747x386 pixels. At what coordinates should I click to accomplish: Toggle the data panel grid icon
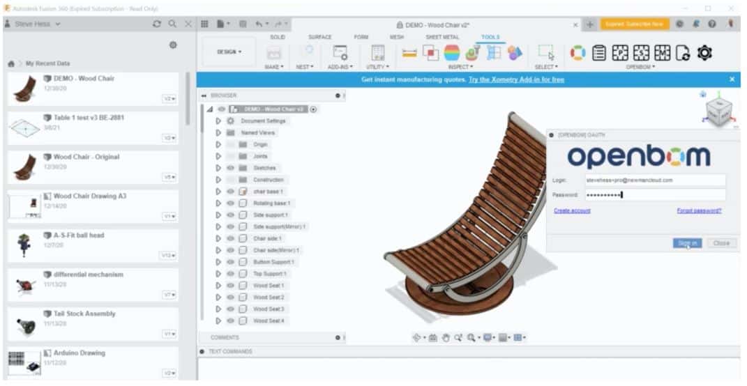[204, 24]
